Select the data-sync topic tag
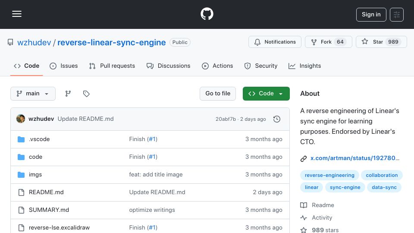This screenshot has height=233, width=414. (x=384, y=187)
